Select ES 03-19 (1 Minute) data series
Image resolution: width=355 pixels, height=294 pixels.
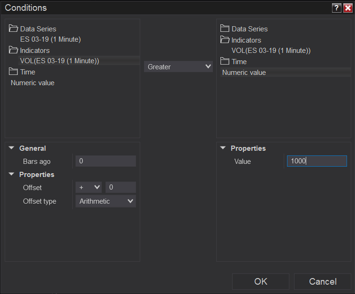pyautogui.click(x=50, y=39)
